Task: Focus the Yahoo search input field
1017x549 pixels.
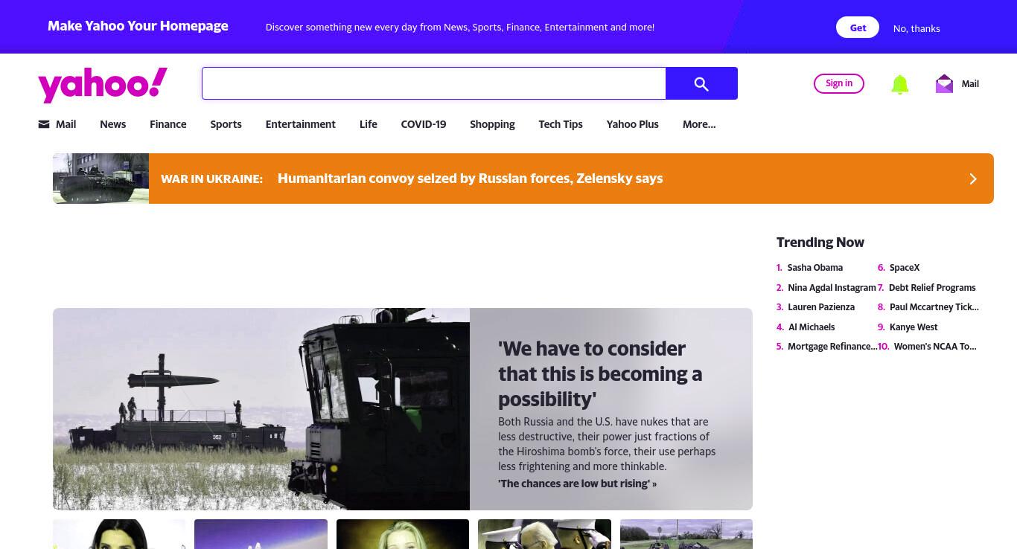Action: [433, 83]
